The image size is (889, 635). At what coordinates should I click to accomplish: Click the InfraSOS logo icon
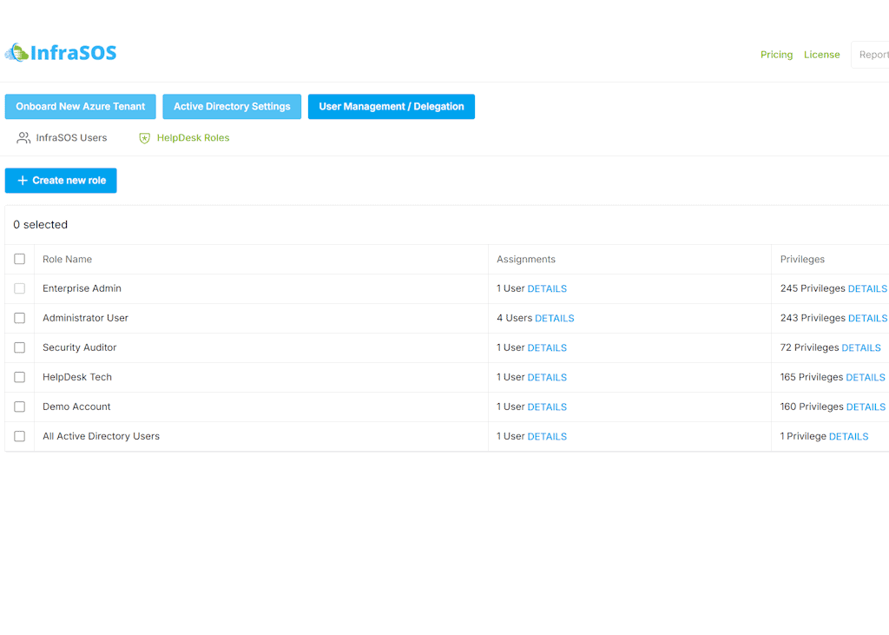pyautogui.click(x=16, y=53)
